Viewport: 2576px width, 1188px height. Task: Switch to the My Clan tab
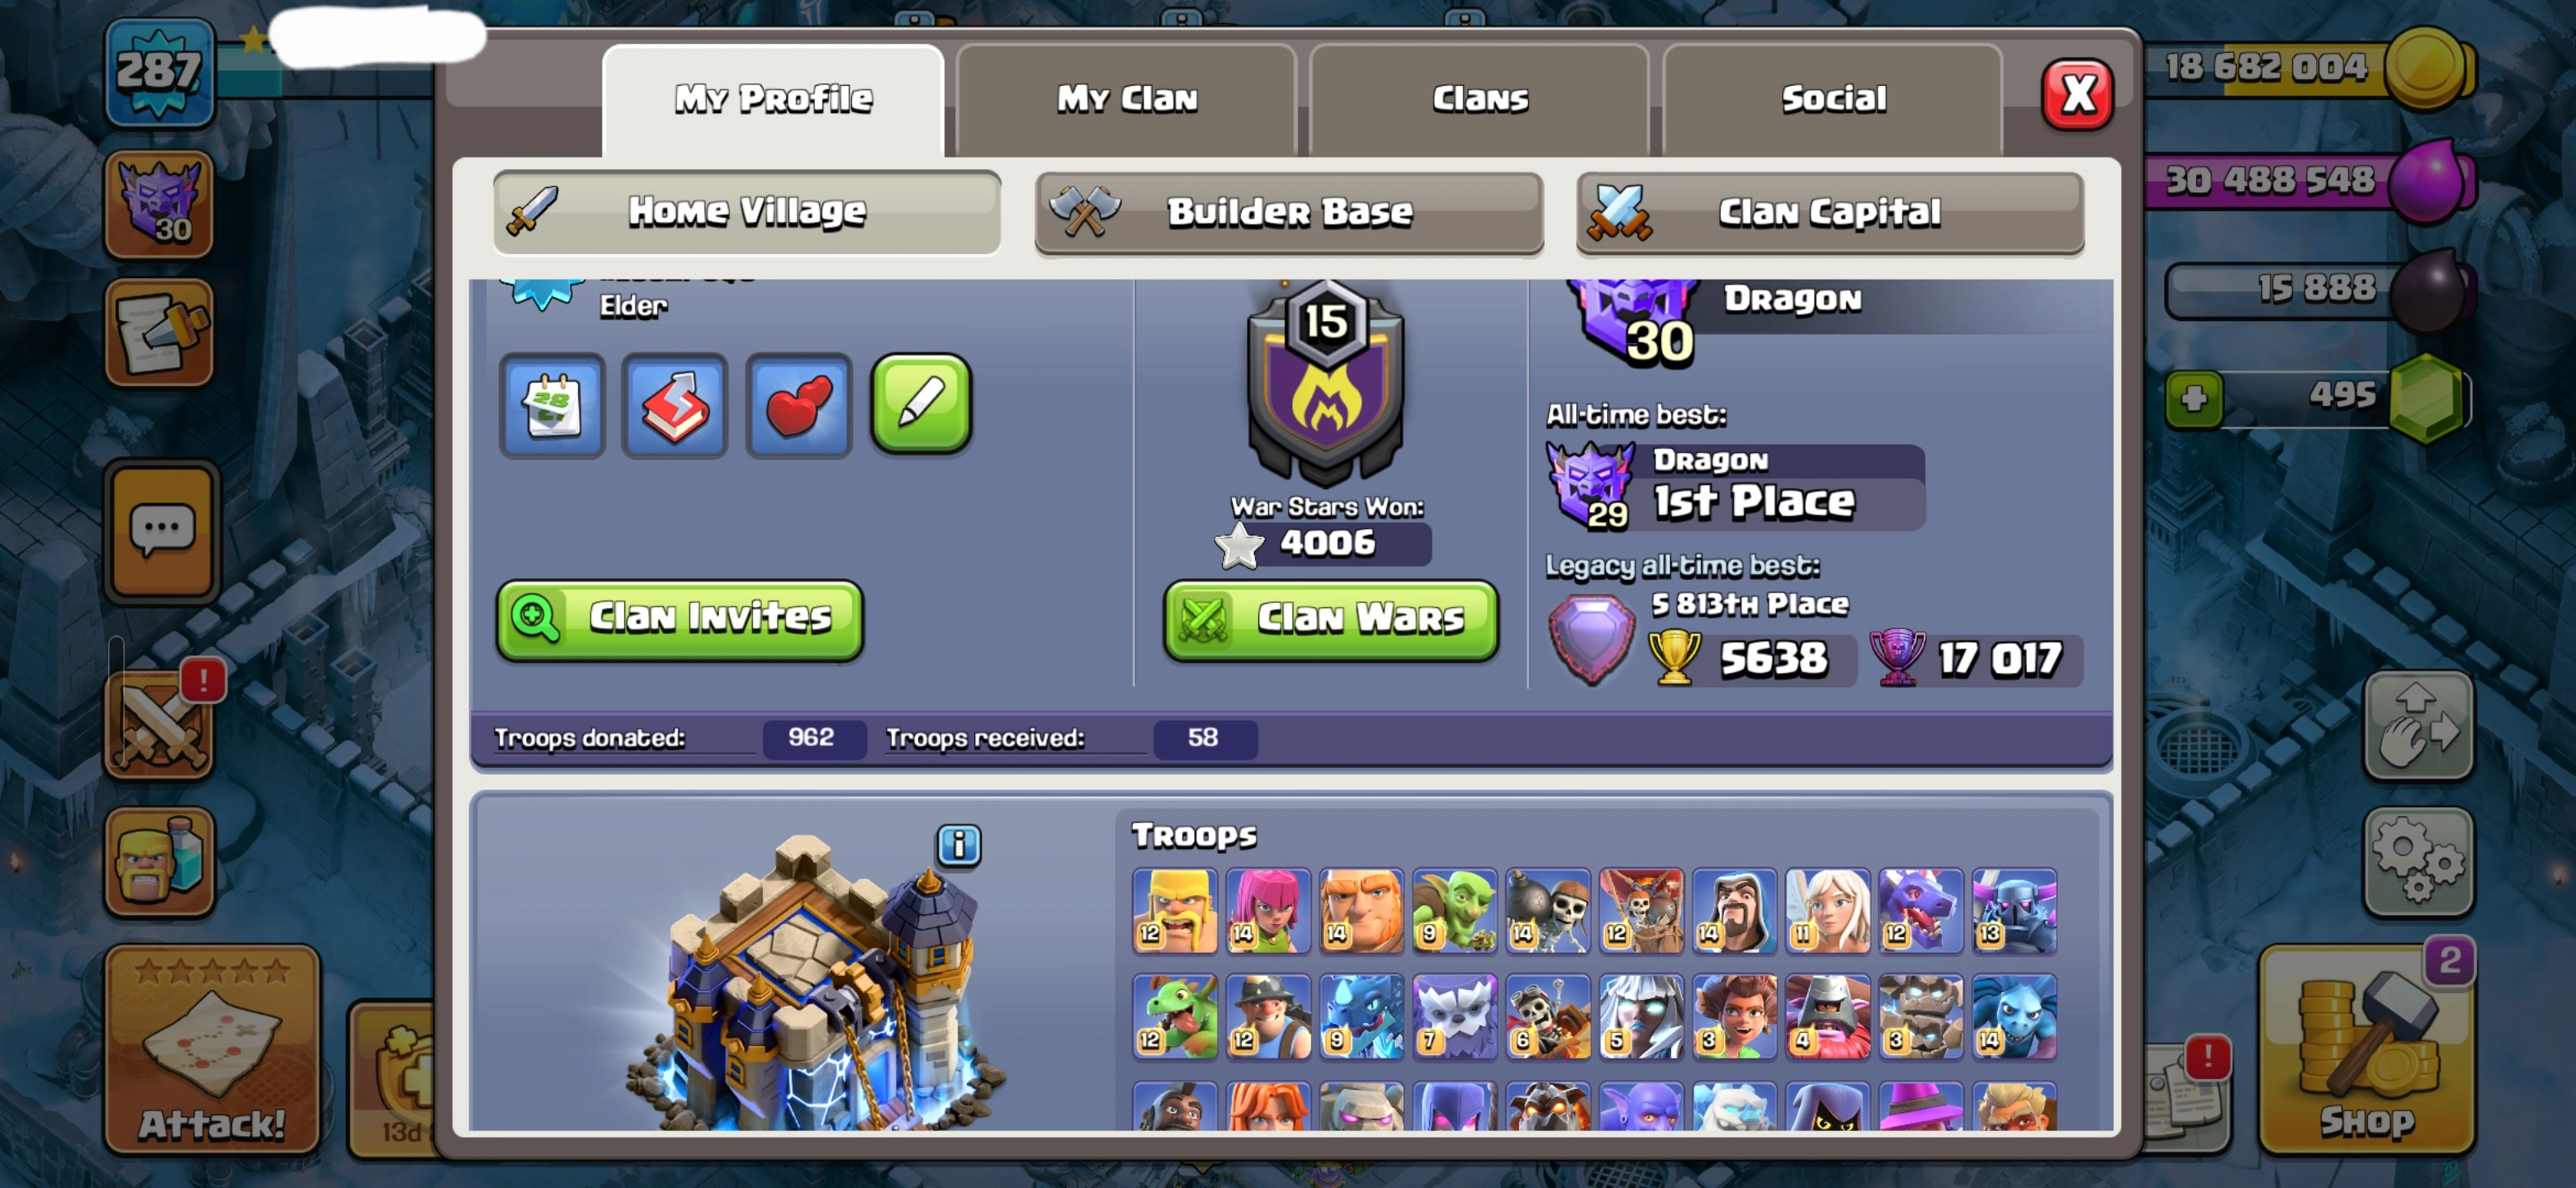pos(1127,99)
